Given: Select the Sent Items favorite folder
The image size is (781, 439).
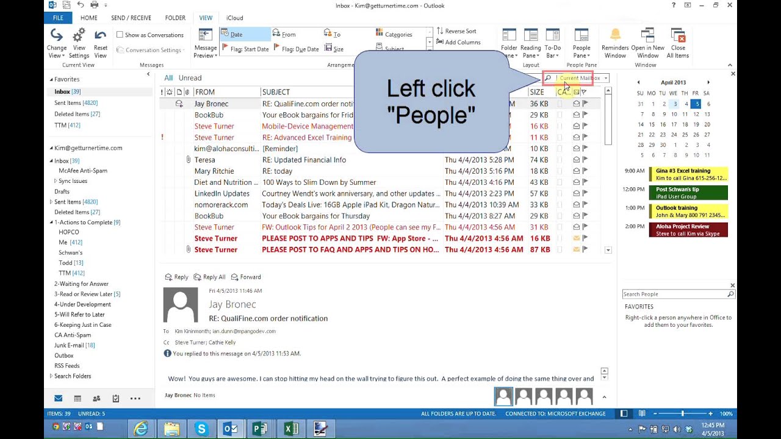Looking at the screenshot, I should tap(76, 103).
